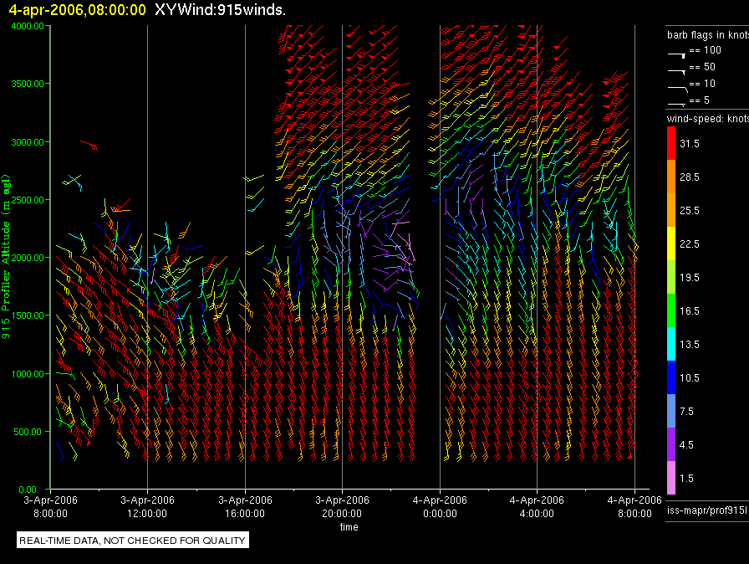The height and width of the screenshot is (564, 749).
Task: Click the 'wind-speed: knots' legend heading
Action: (x=707, y=119)
